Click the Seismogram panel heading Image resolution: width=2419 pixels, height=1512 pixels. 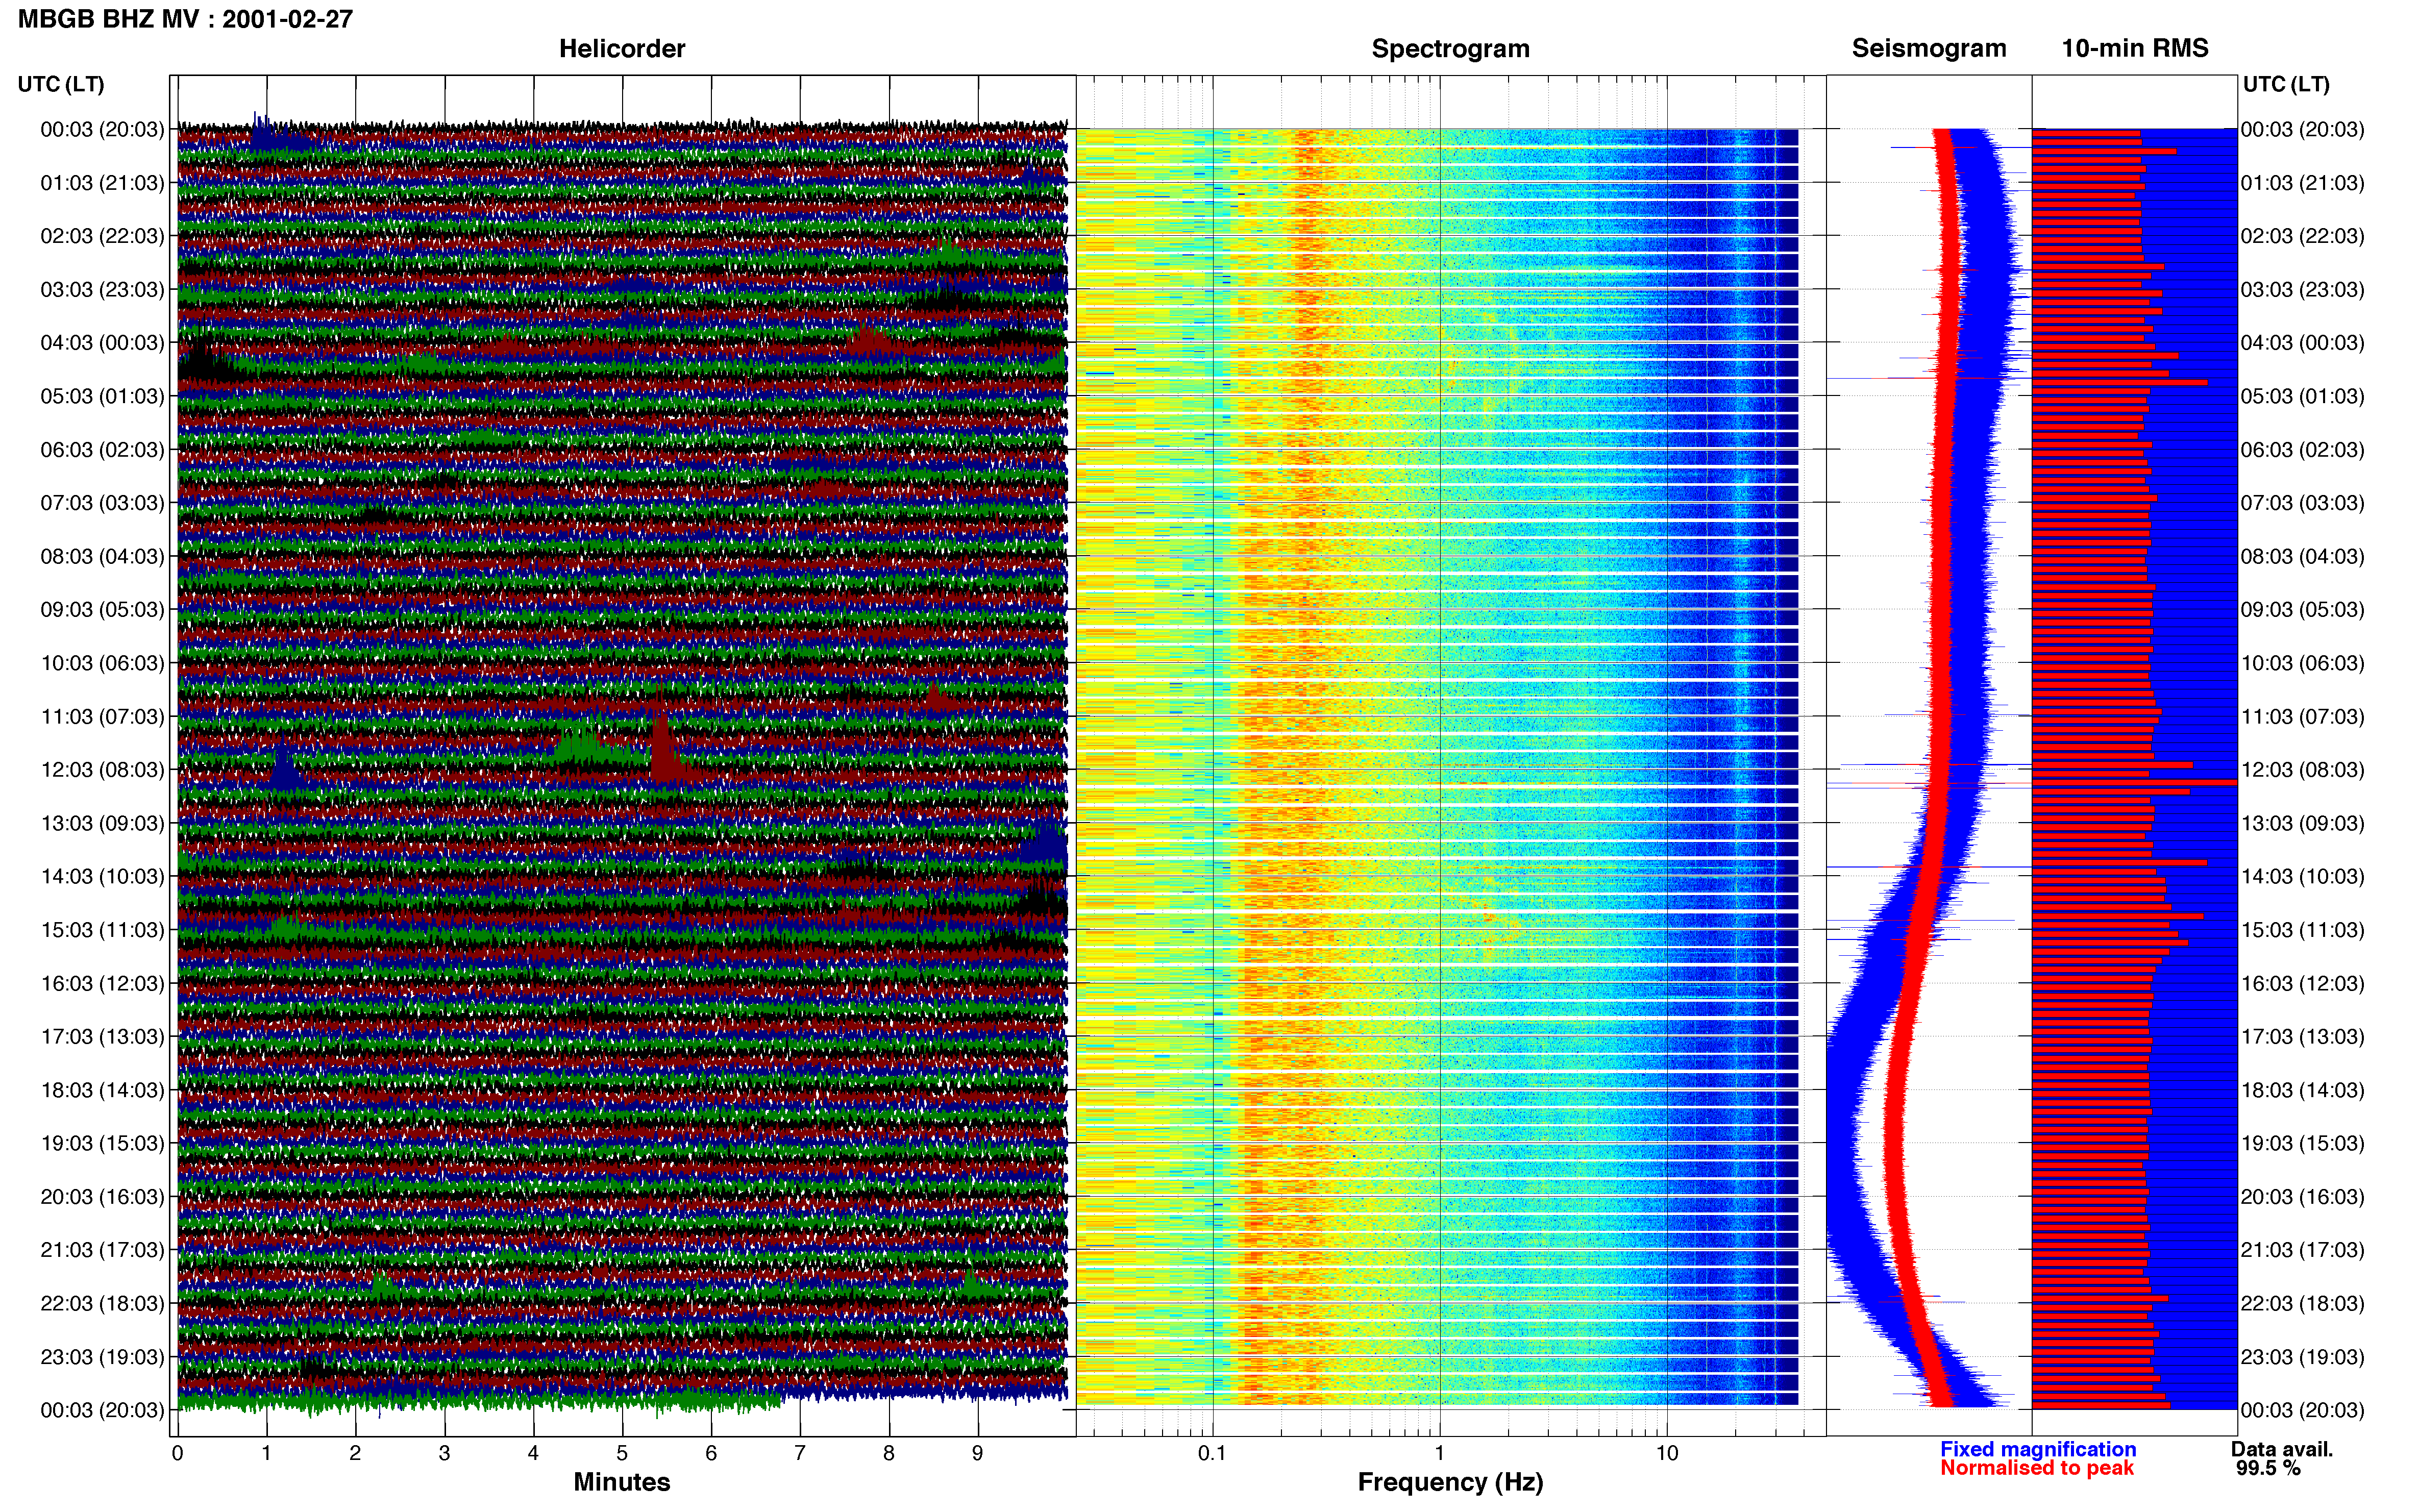click(x=1929, y=48)
